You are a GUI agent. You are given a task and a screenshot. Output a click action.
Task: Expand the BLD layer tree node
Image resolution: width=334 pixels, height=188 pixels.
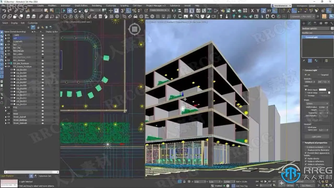(6, 45)
